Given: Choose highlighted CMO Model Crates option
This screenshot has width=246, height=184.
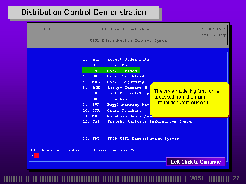Looking at the screenshot, I should coord(111,70).
